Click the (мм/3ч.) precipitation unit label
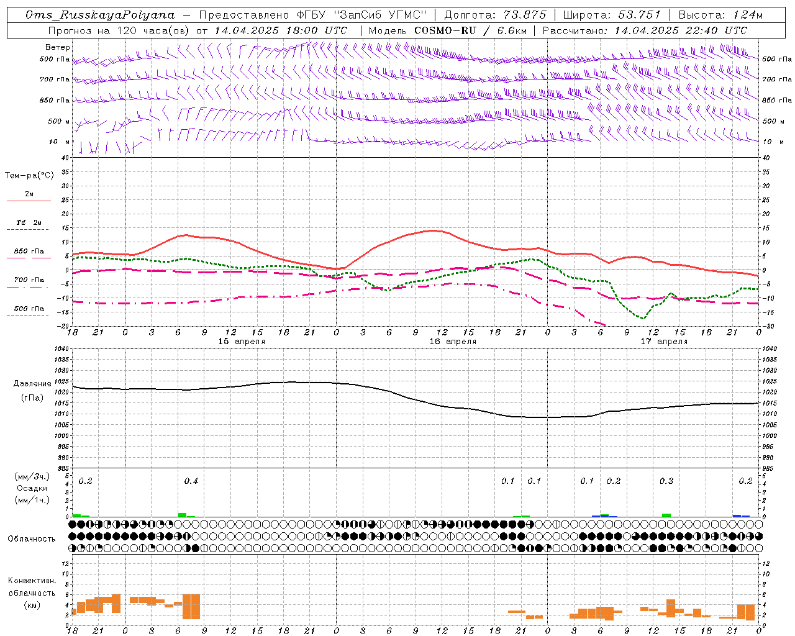The image size is (795, 636). point(32,476)
